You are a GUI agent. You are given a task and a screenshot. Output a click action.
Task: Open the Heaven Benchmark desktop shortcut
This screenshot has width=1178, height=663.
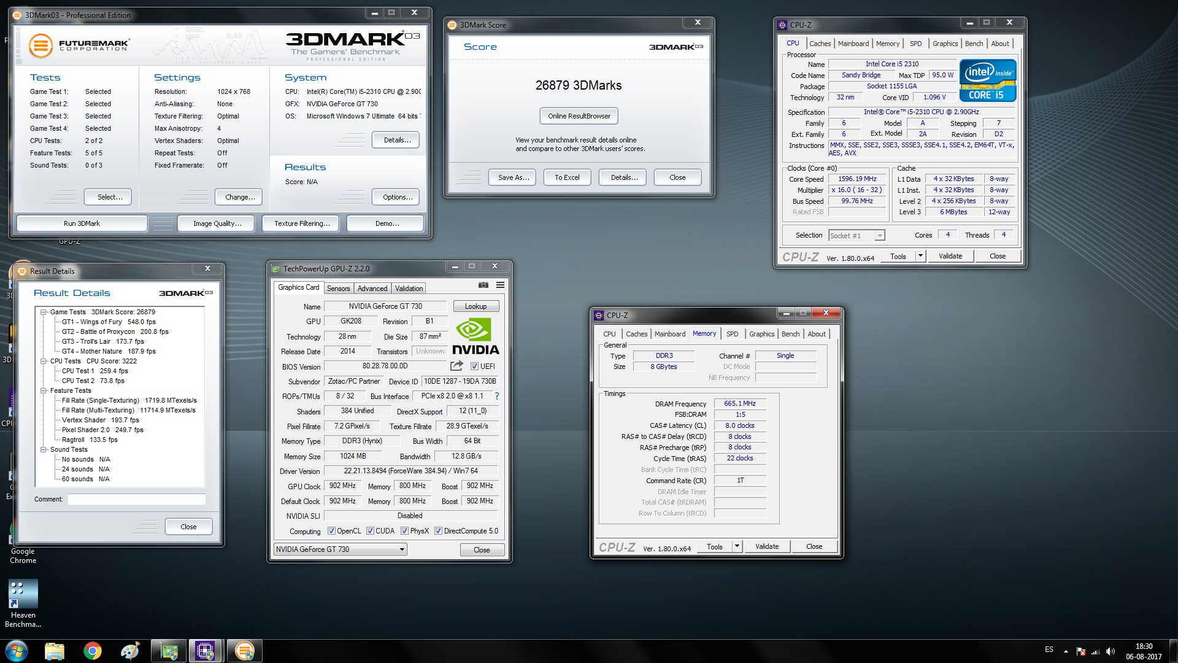23,604
